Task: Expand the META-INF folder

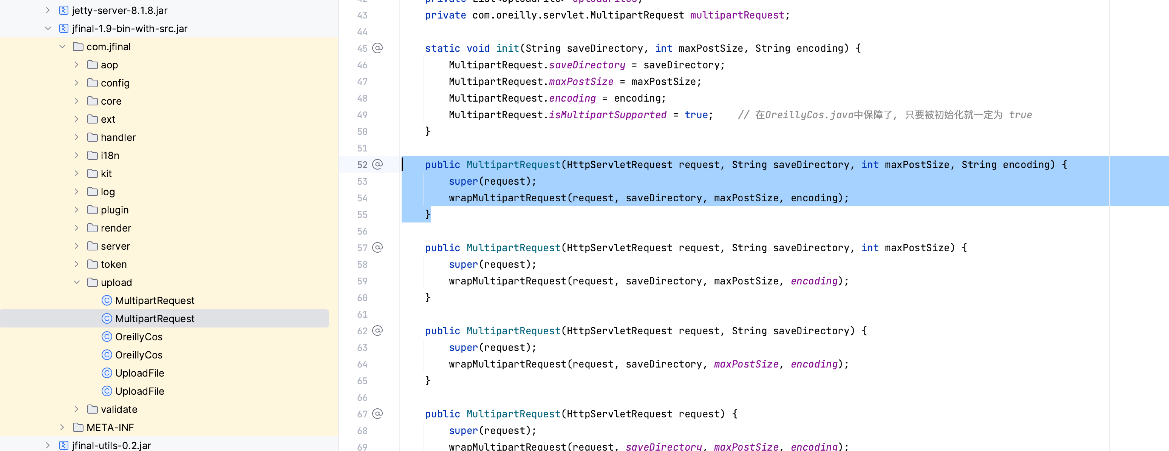Action: (62, 428)
